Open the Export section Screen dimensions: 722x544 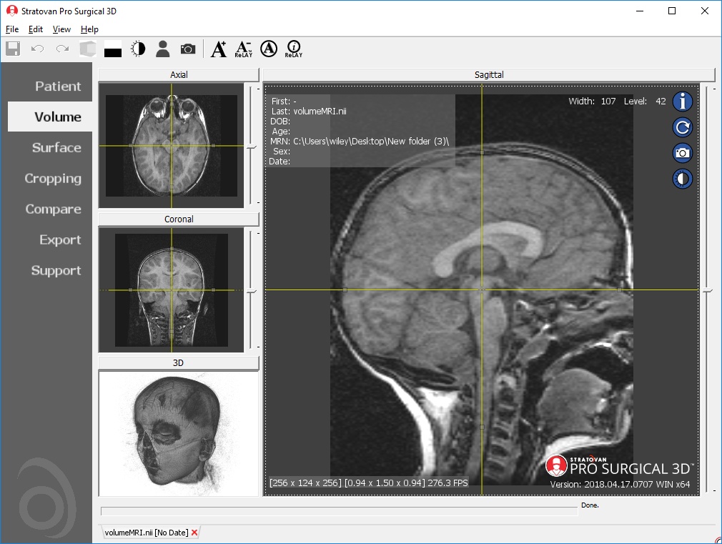coord(60,239)
